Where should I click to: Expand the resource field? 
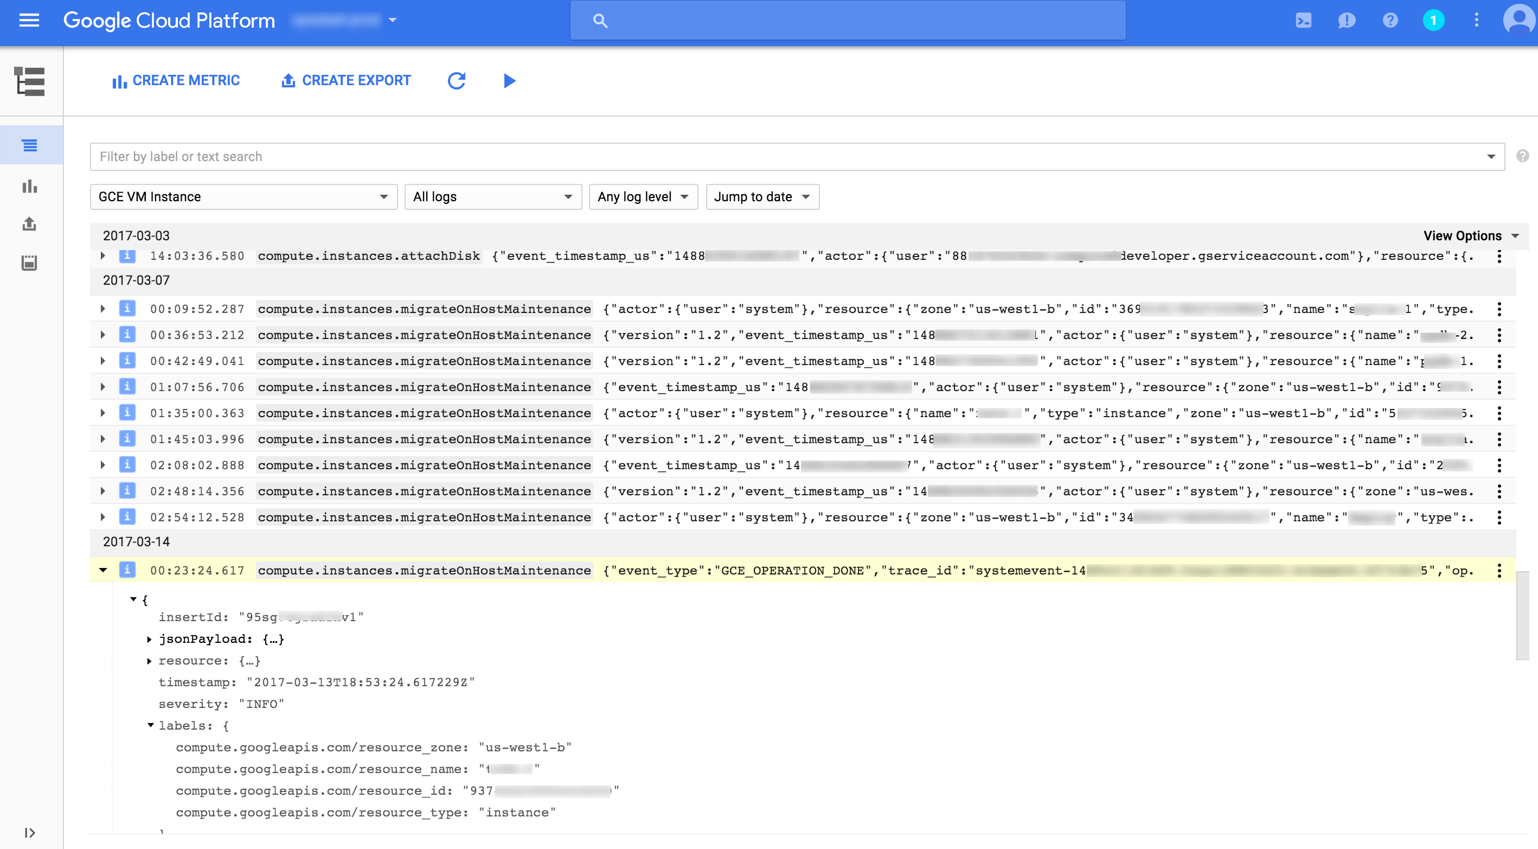coord(149,661)
